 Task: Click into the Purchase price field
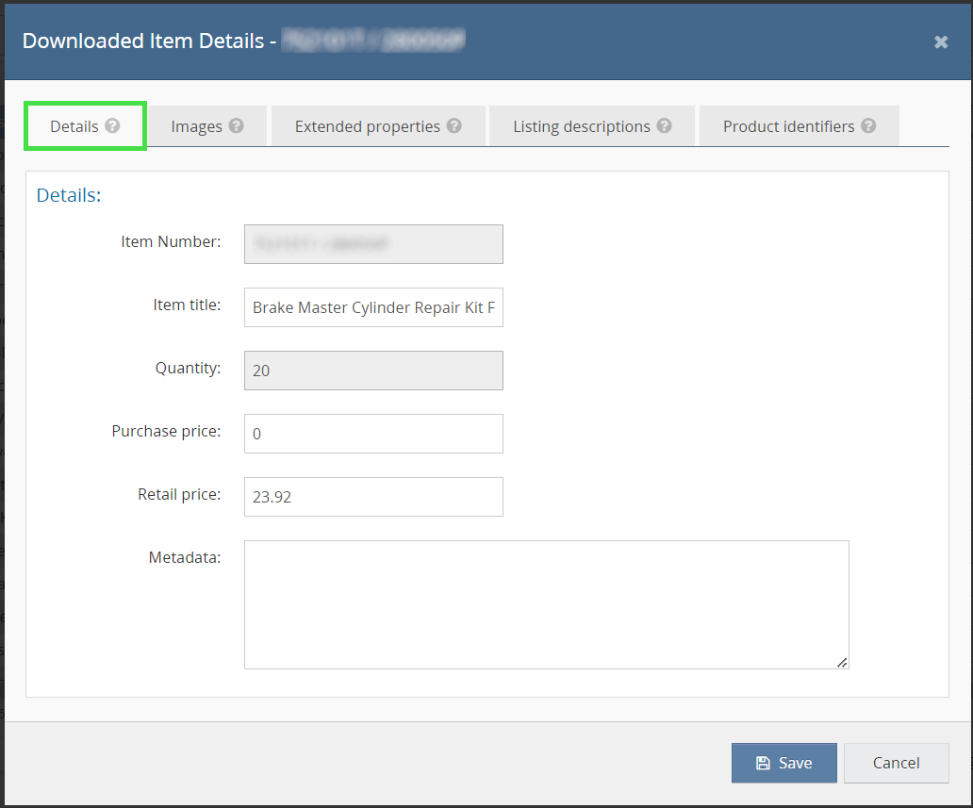[373, 434]
